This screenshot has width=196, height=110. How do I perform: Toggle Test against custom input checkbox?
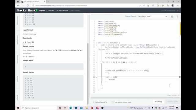coord(112,102)
